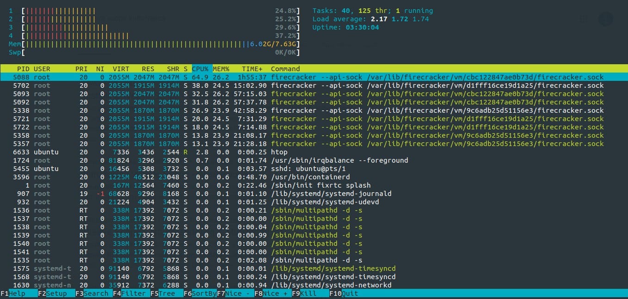
Task: Click the 1h55:37 TIME+ value
Action: (x=252, y=77)
